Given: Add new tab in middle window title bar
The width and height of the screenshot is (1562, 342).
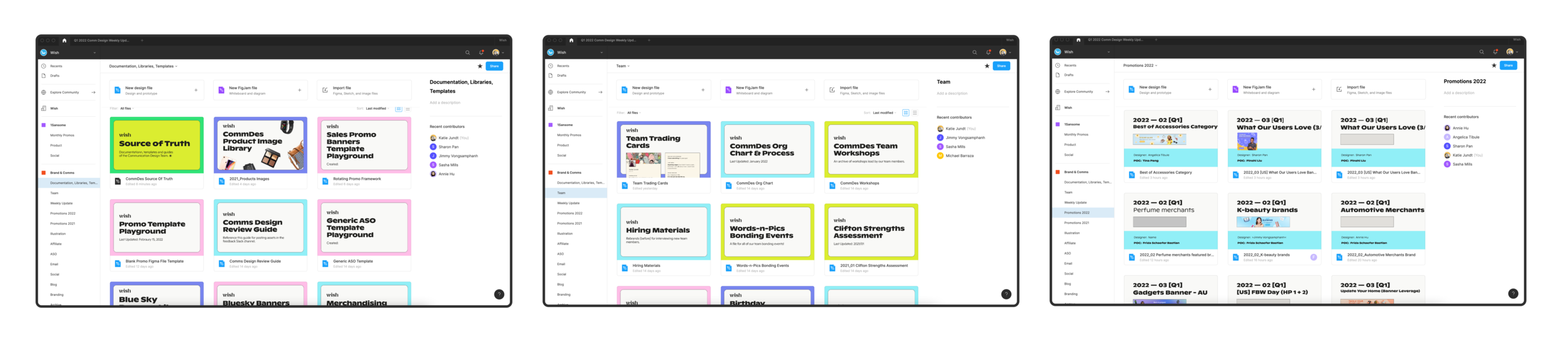Looking at the screenshot, I should point(649,41).
